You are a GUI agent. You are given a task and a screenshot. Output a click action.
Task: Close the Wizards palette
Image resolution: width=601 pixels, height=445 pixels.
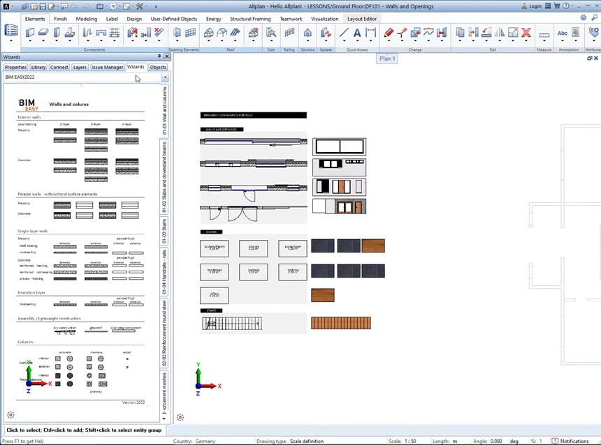point(167,56)
